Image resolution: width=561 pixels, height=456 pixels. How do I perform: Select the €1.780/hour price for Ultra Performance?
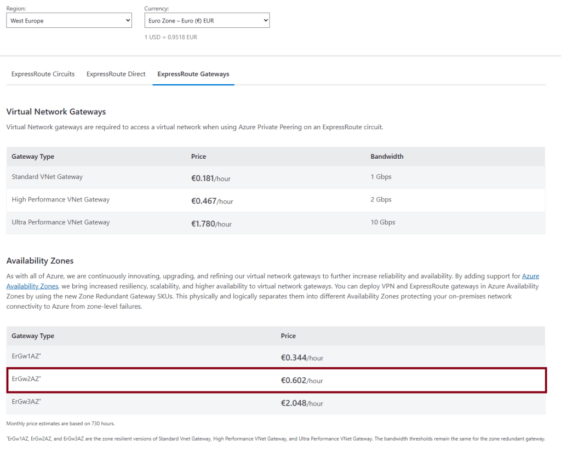[211, 223]
